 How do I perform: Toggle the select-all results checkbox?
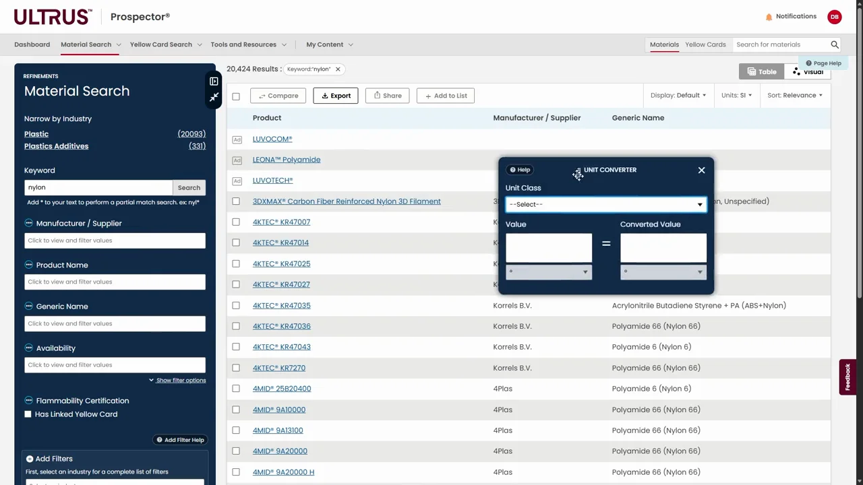point(236,96)
